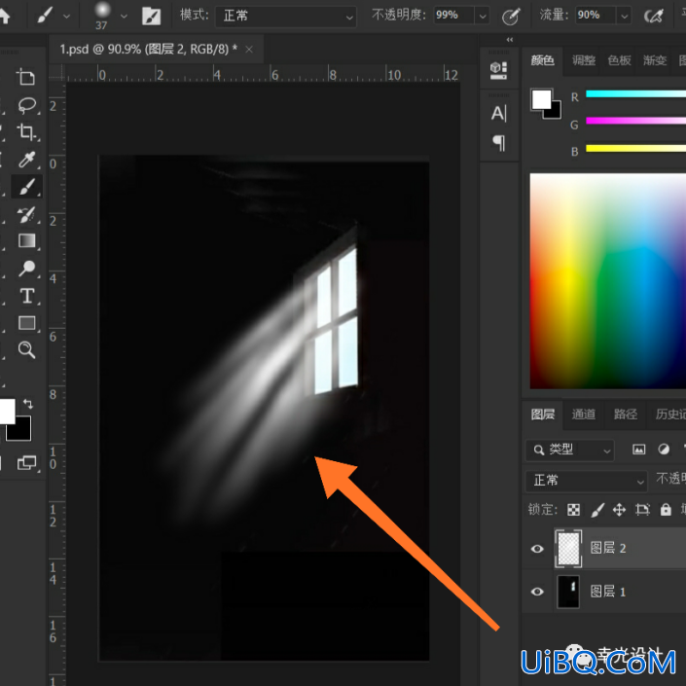Open layer filter 类型 dropdown
This screenshot has width=686, height=686.
(569, 450)
